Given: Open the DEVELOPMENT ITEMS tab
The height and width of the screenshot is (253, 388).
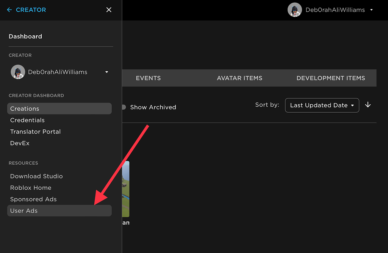Looking at the screenshot, I should 330,78.
